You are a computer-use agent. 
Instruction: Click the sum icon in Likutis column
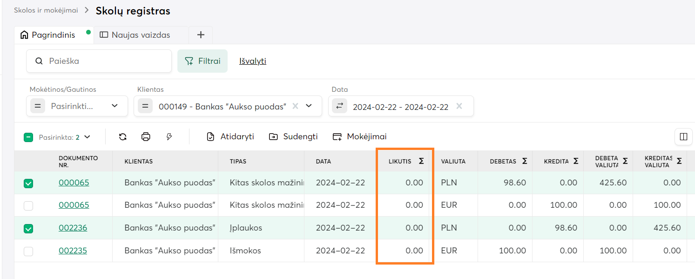421,161
